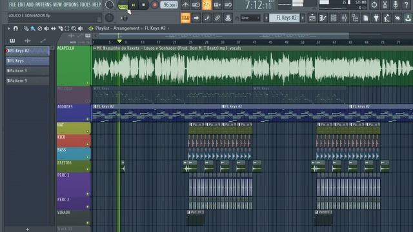This screenshot has height=232, width=413.
Task: Select the delete tool
Action: pos(40,28)
